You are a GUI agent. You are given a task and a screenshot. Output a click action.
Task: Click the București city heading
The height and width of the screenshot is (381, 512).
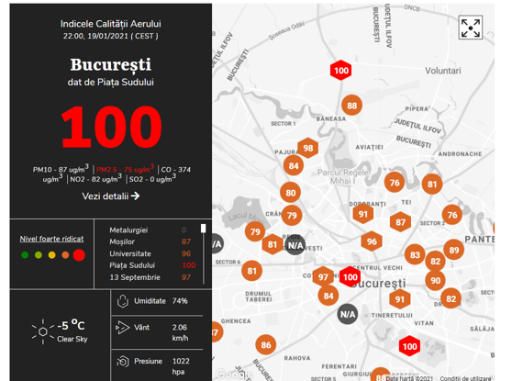111,64
